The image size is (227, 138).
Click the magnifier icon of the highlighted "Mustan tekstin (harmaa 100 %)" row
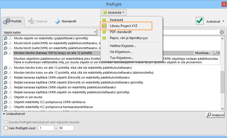pos(5,53)
